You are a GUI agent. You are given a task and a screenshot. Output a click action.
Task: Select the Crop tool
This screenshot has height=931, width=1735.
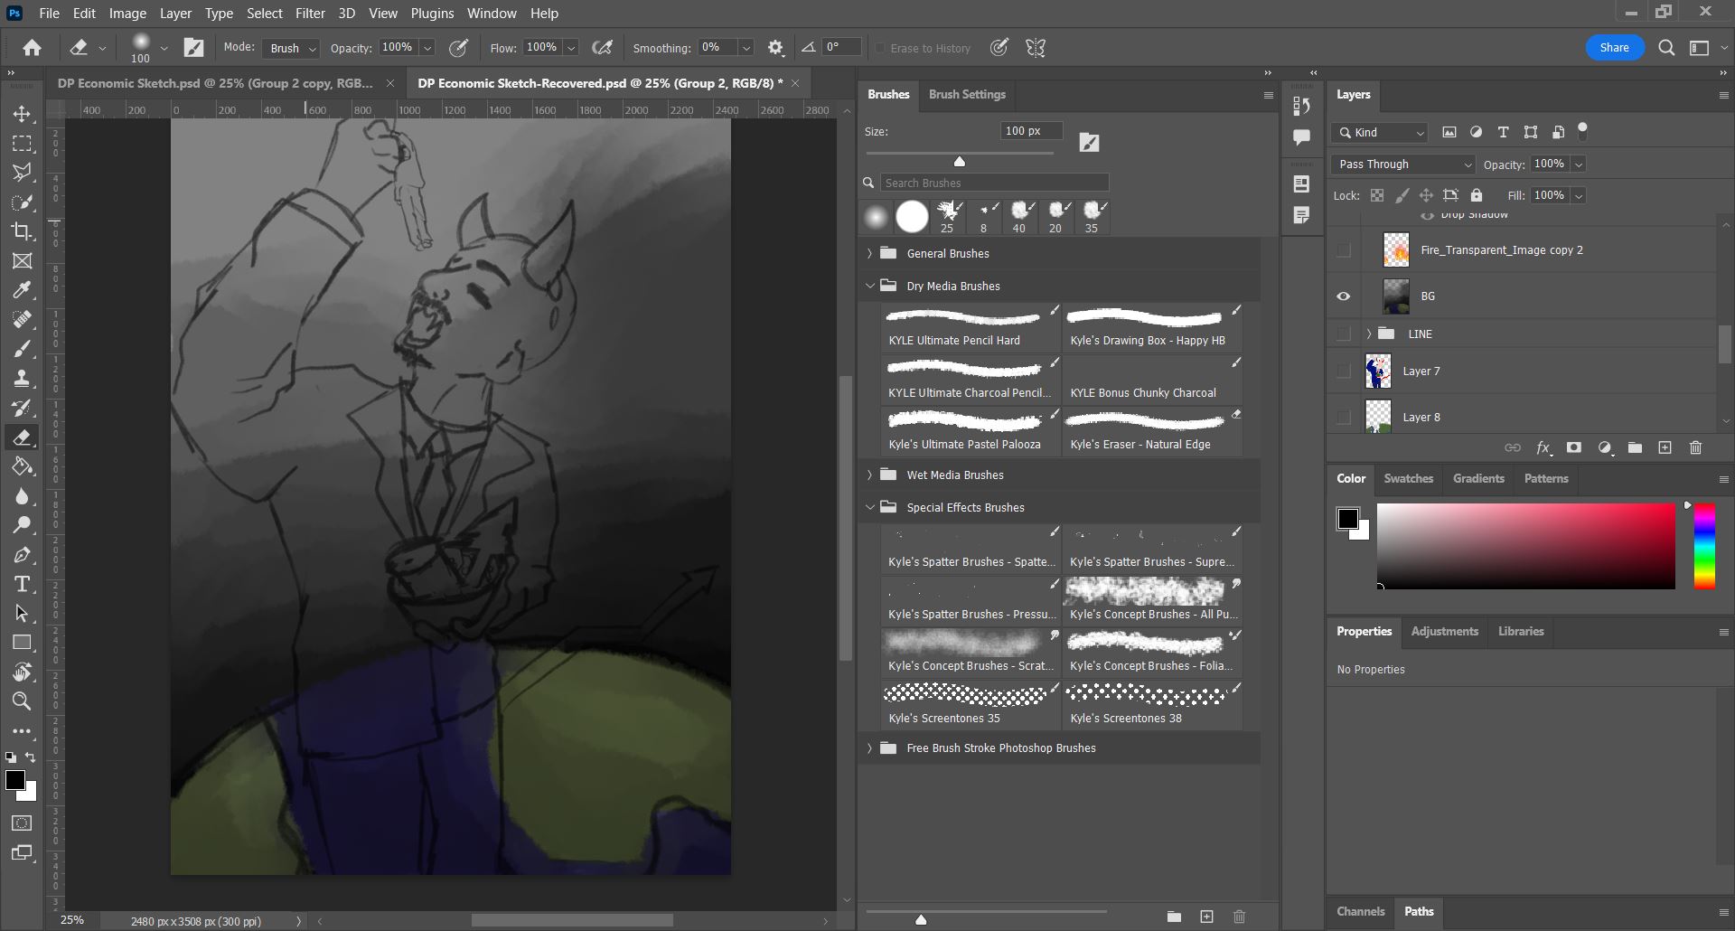coord(23,231)
